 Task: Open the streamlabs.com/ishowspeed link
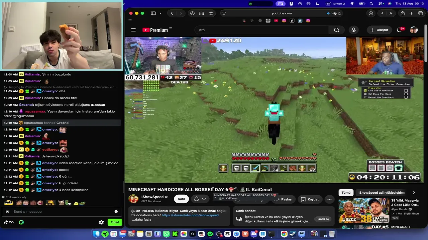click(190, 215)
